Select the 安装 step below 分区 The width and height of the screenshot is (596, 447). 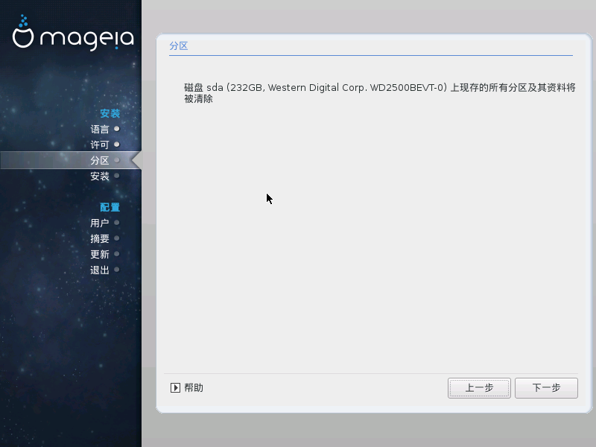[x=100, y=176]
